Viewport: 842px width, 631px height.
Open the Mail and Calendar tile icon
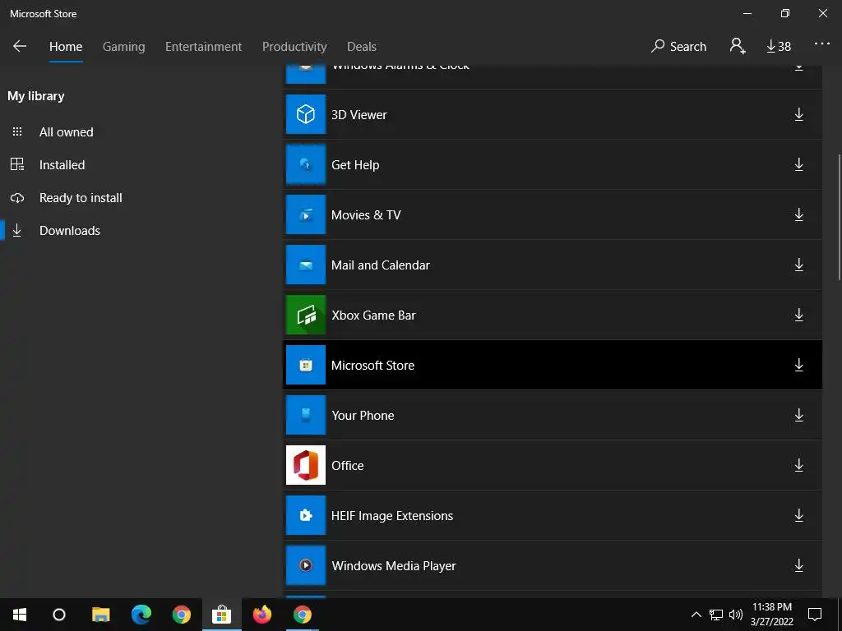[x=306, y=265]
